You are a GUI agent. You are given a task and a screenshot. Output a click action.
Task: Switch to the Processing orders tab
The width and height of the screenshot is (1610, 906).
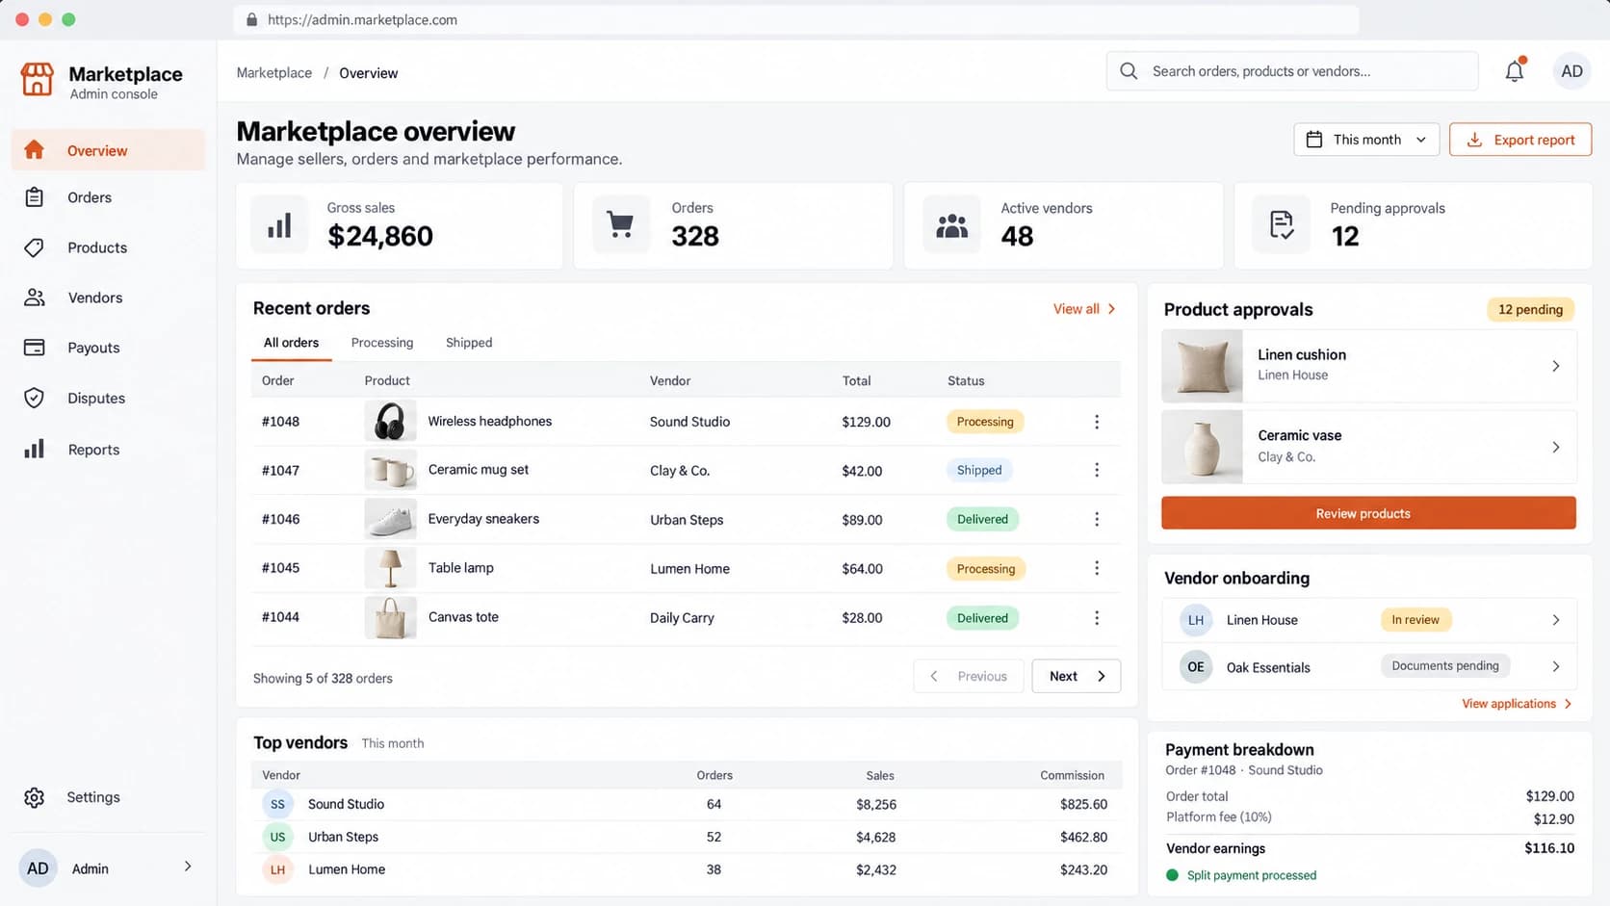click(x=382, y=343)
